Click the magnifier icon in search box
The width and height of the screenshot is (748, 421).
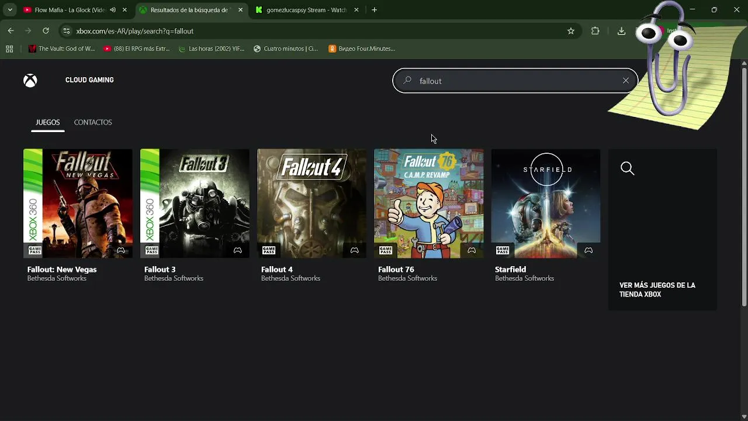[x=408, y=81]
